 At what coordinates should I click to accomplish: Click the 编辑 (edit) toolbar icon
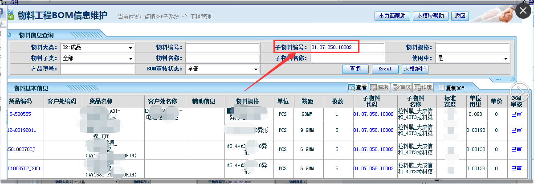coord(379,87)
